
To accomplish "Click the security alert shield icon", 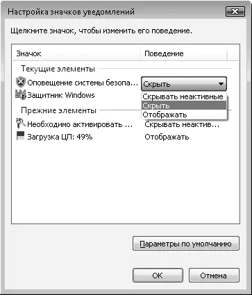I will click(x=21, y=83).
